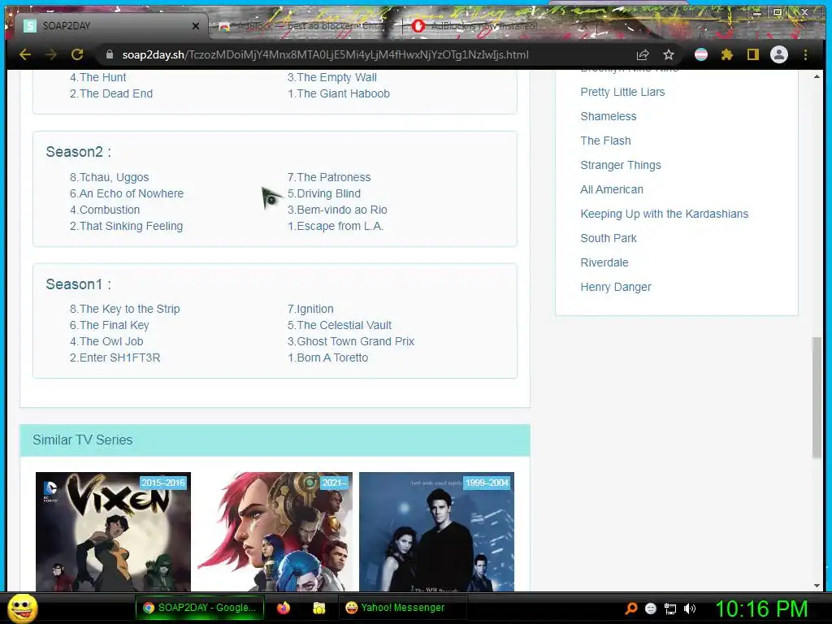
Task: Open episode 8 The Key to the Strip
Action: [124, 309]
